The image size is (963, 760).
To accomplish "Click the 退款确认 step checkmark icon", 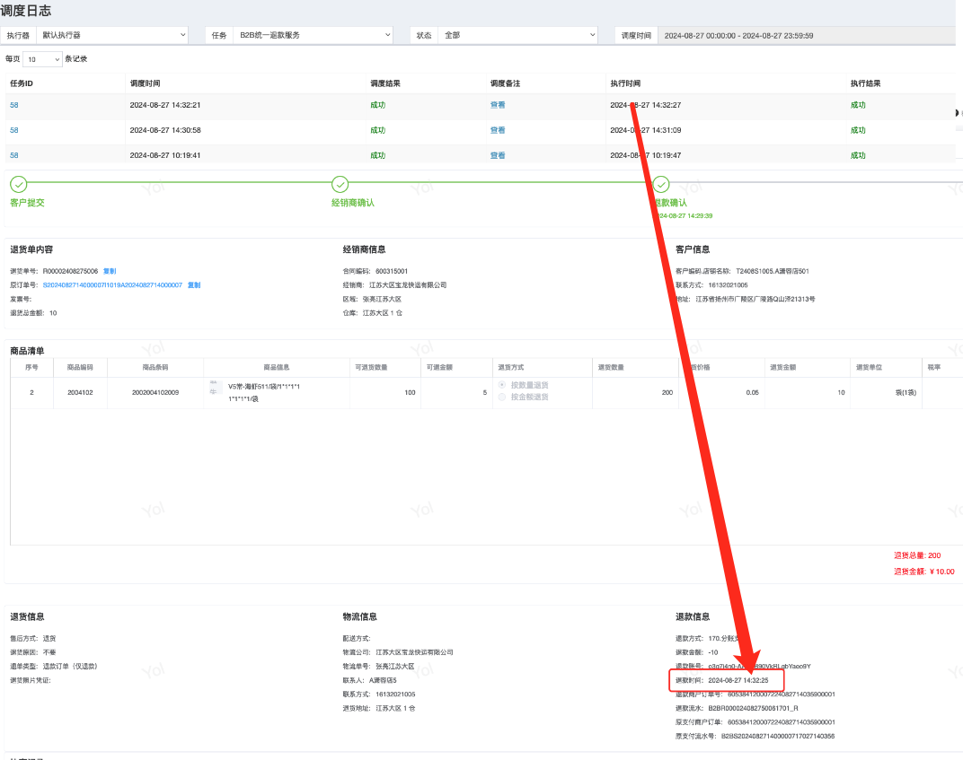I will point(661,184).
